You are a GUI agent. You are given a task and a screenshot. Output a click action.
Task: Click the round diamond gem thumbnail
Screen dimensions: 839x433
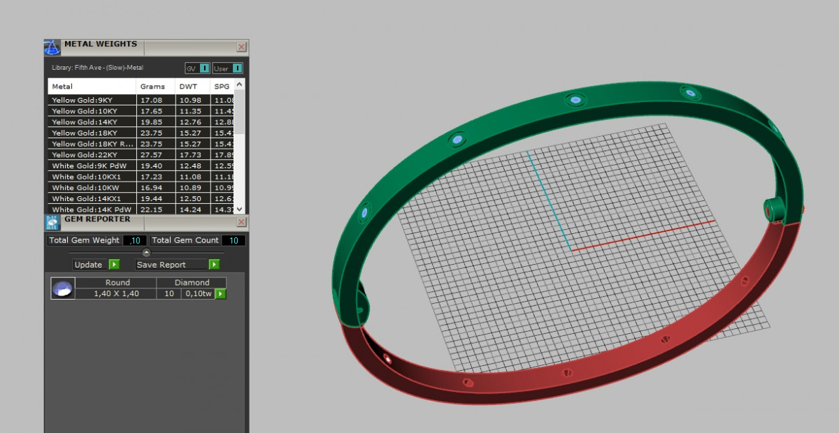click(x=63, y=288)
